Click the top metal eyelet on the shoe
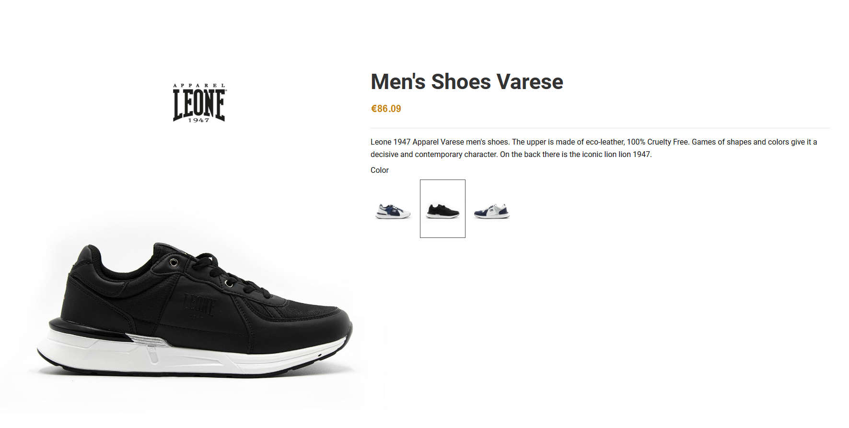 [x=174, y=262]
